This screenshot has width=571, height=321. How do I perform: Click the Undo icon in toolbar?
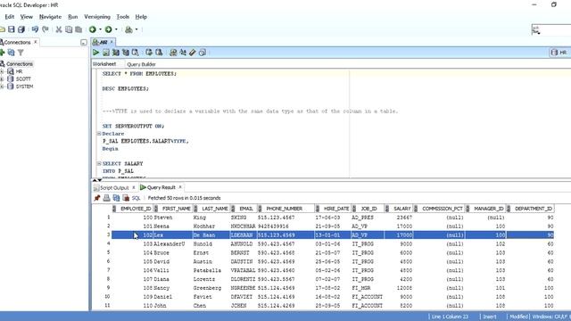(35, 29)
